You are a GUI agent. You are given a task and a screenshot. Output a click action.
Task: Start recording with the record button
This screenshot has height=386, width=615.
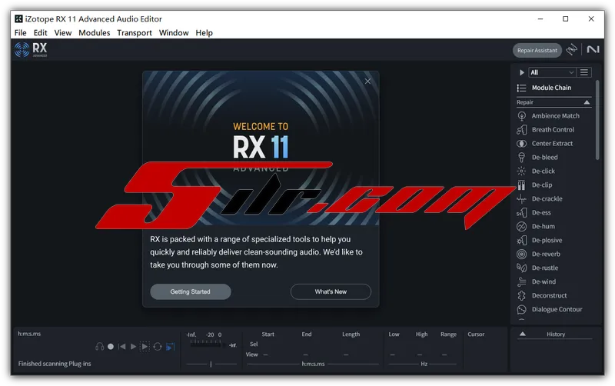(111, 347)
